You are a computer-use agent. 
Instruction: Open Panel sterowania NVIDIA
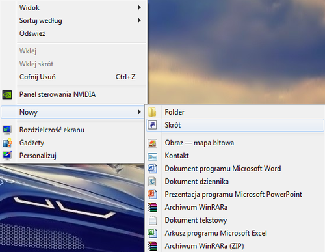(x=74, y=94)
